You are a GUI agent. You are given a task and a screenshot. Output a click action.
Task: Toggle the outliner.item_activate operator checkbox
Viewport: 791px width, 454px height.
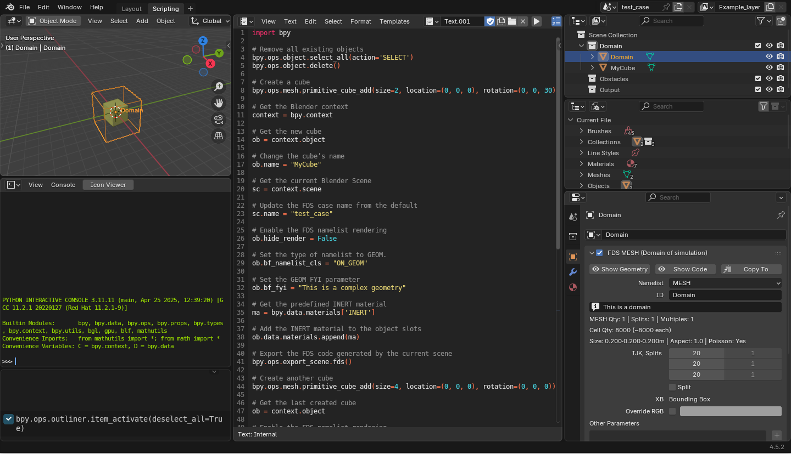tap(8, 419)
